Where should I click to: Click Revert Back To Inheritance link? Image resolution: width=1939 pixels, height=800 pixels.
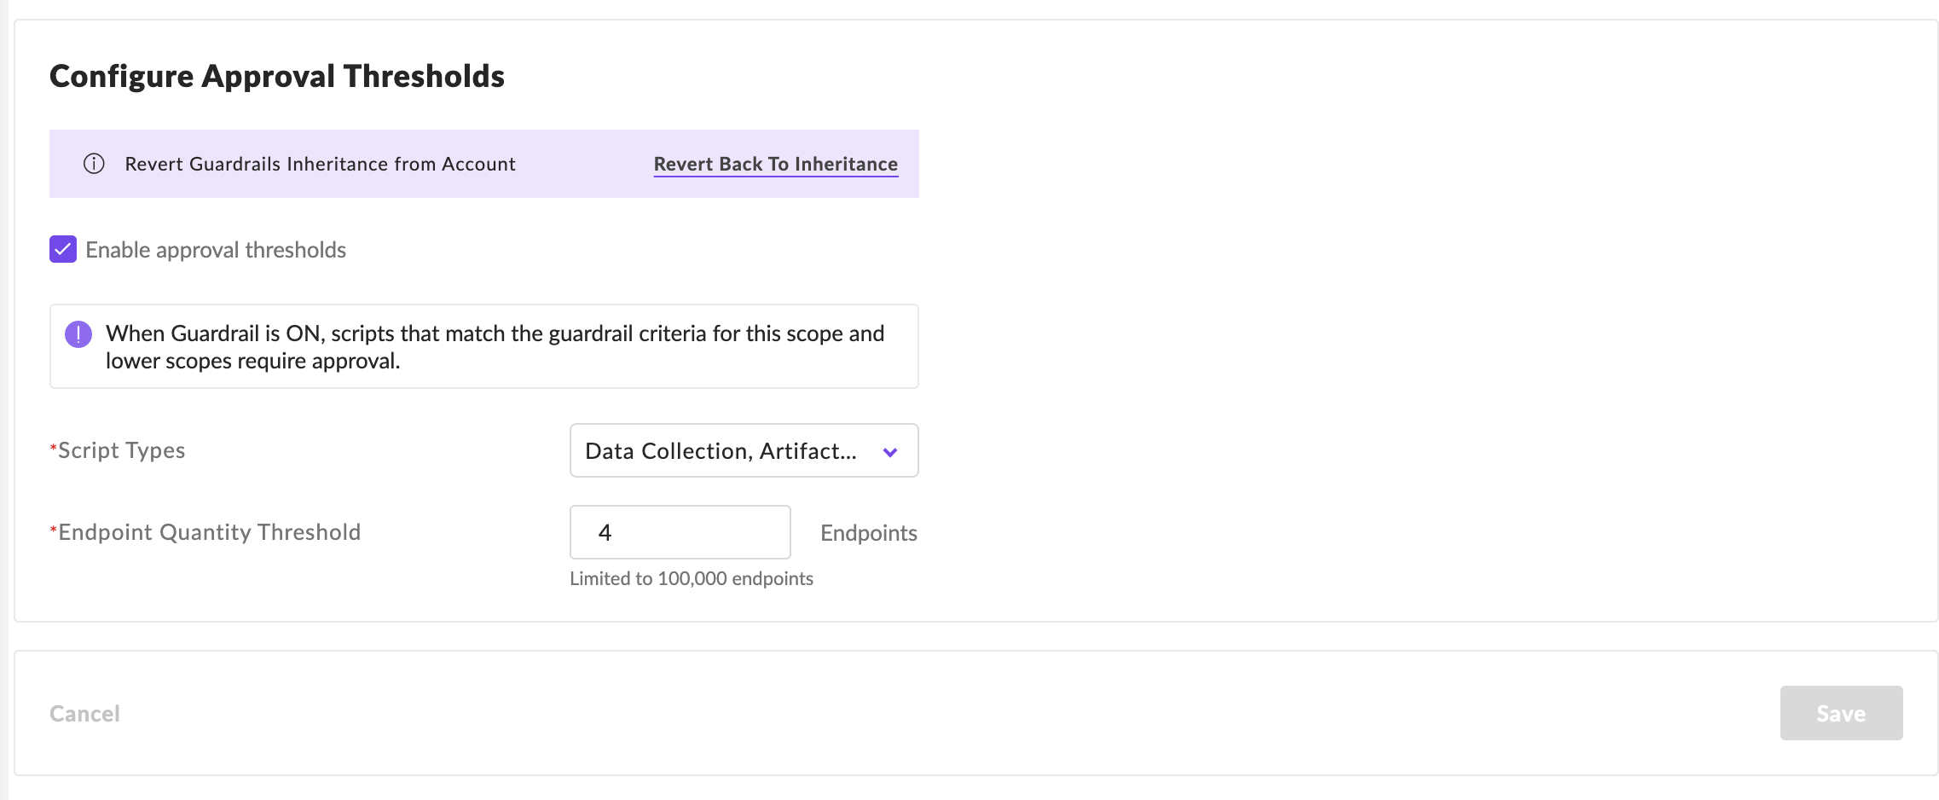pos(775,164)
